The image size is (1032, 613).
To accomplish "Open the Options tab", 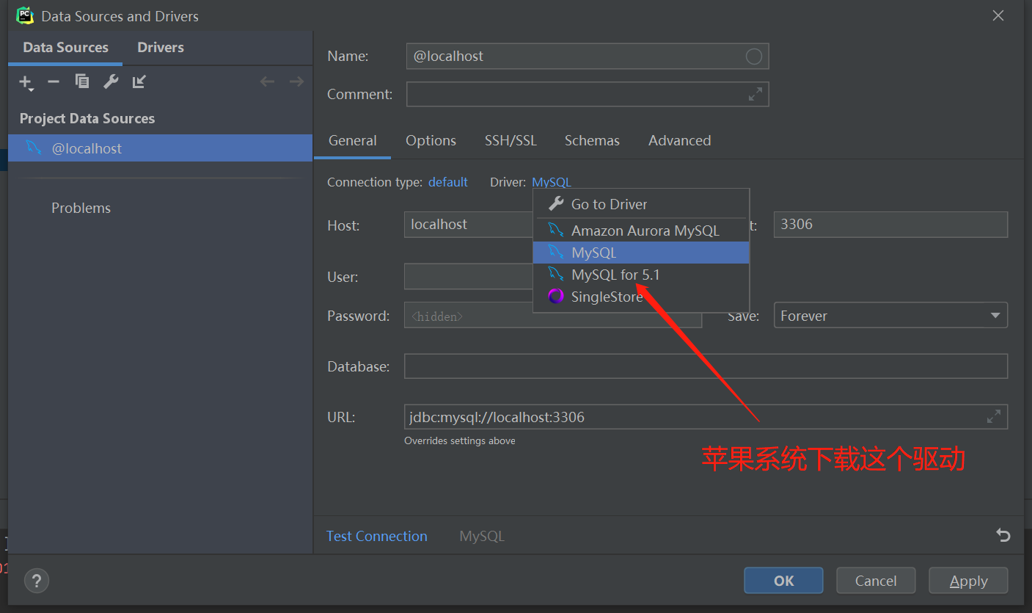I will (431, 141).
